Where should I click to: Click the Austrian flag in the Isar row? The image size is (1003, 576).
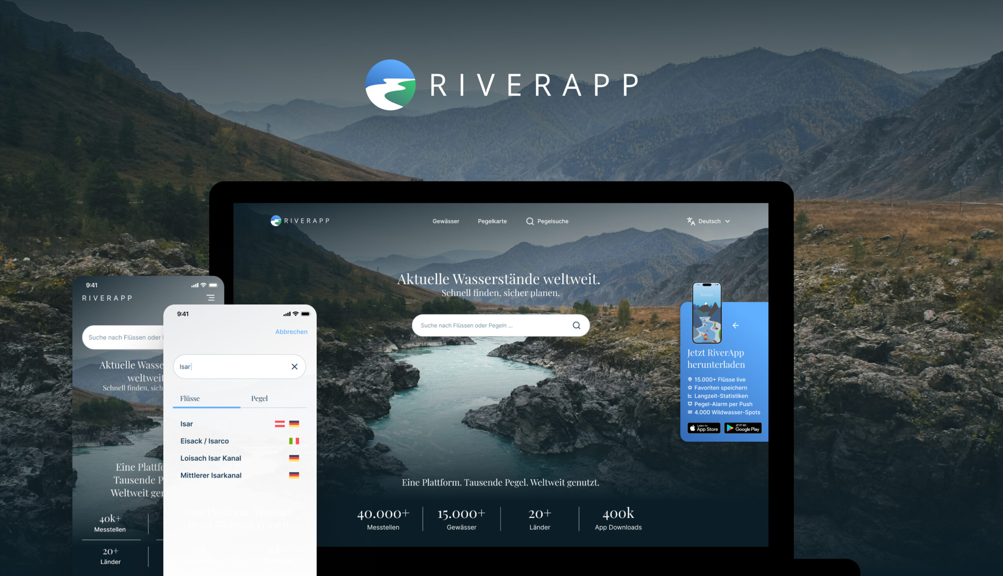pos(280,424)
